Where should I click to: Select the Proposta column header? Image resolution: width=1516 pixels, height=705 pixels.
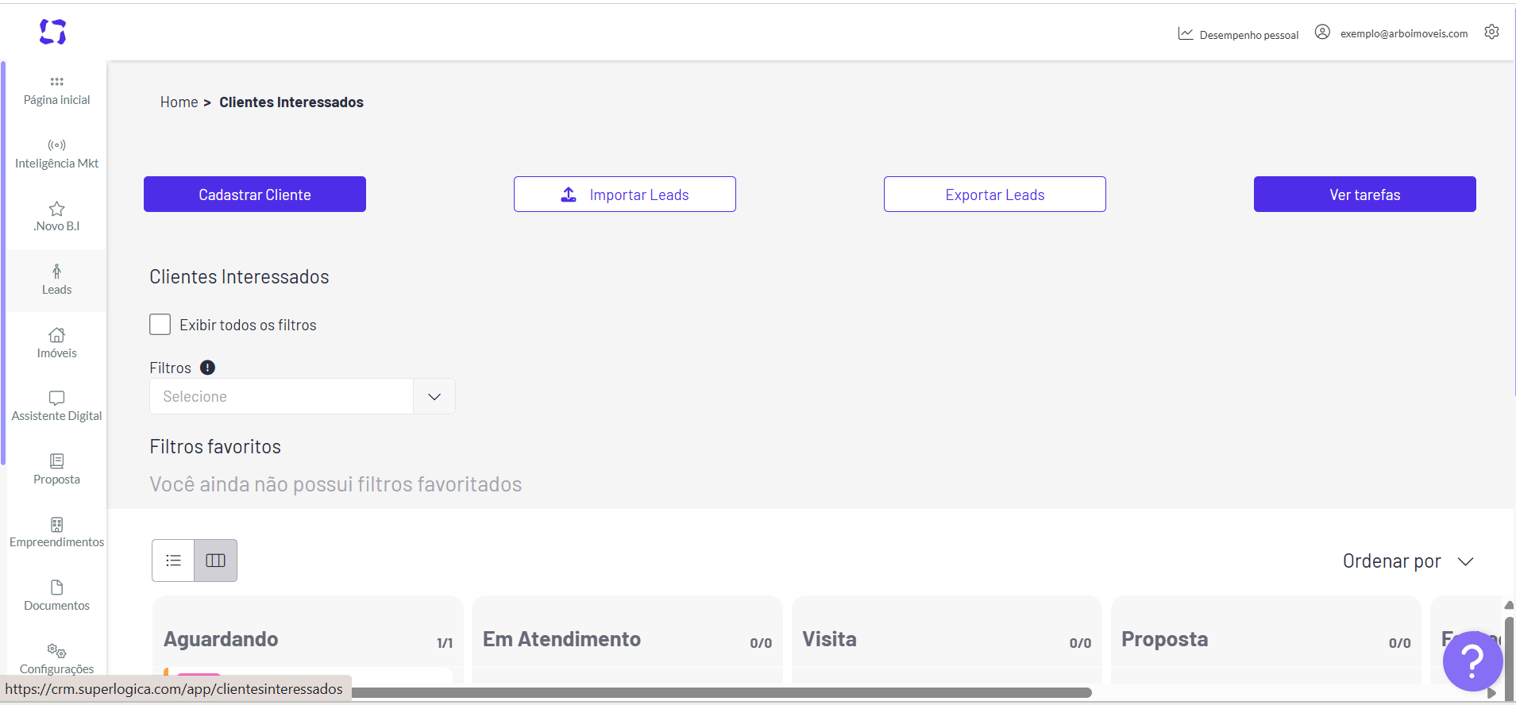(x=1164, y=639)
